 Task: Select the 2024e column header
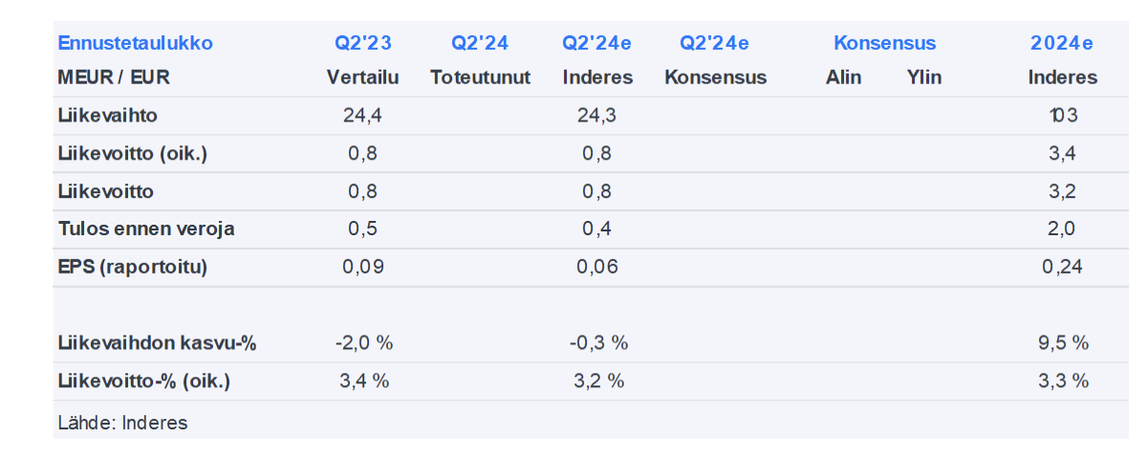pos(1062,43)
